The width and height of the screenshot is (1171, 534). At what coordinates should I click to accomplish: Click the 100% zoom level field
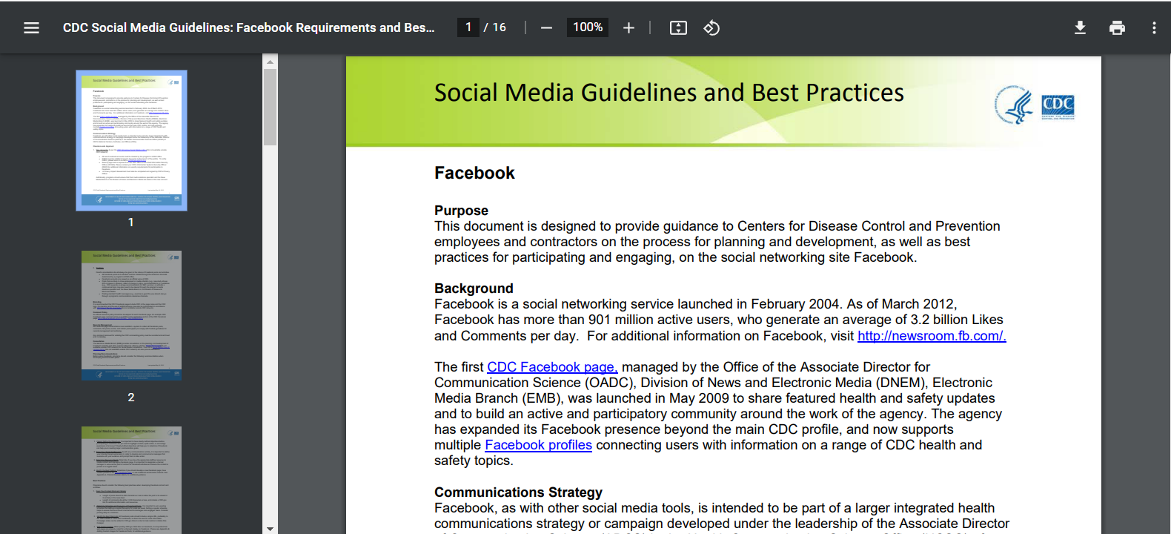[588, 27]
